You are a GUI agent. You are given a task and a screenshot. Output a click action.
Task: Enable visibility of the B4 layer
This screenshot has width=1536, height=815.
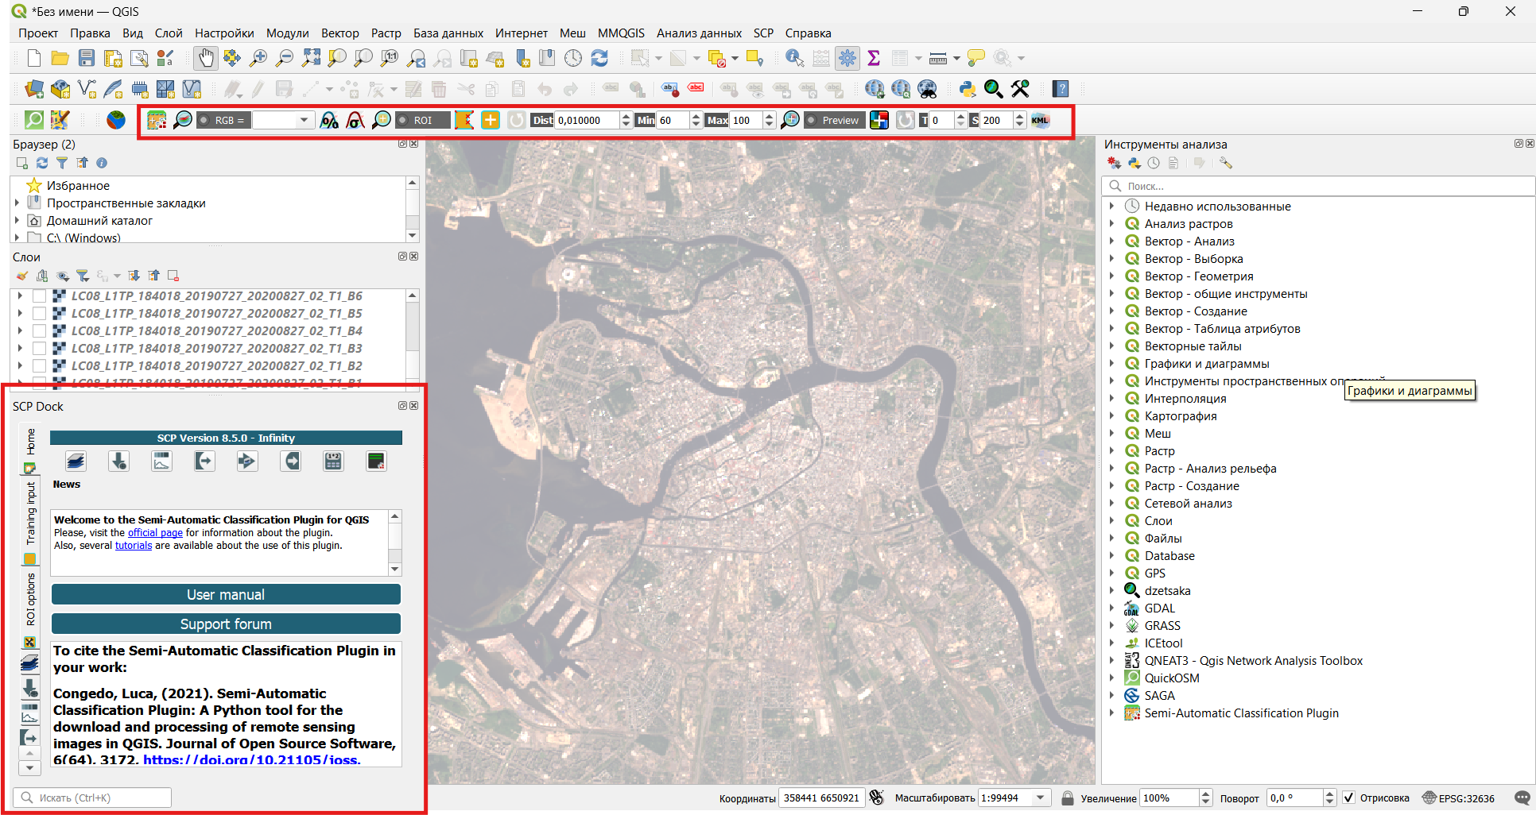click(39, 330)
